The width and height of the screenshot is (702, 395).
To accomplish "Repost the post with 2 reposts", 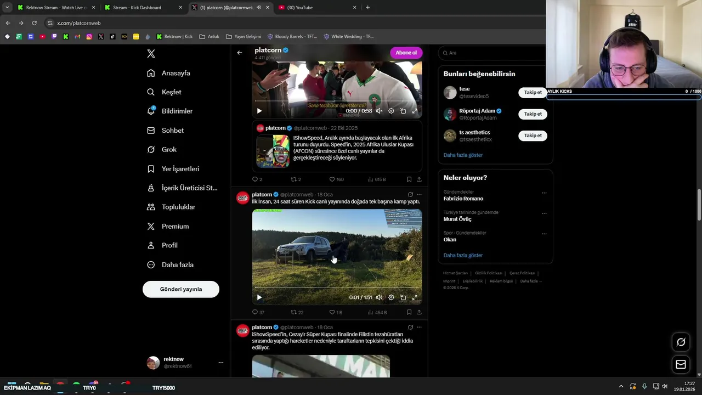I will (x=296, y=179).
